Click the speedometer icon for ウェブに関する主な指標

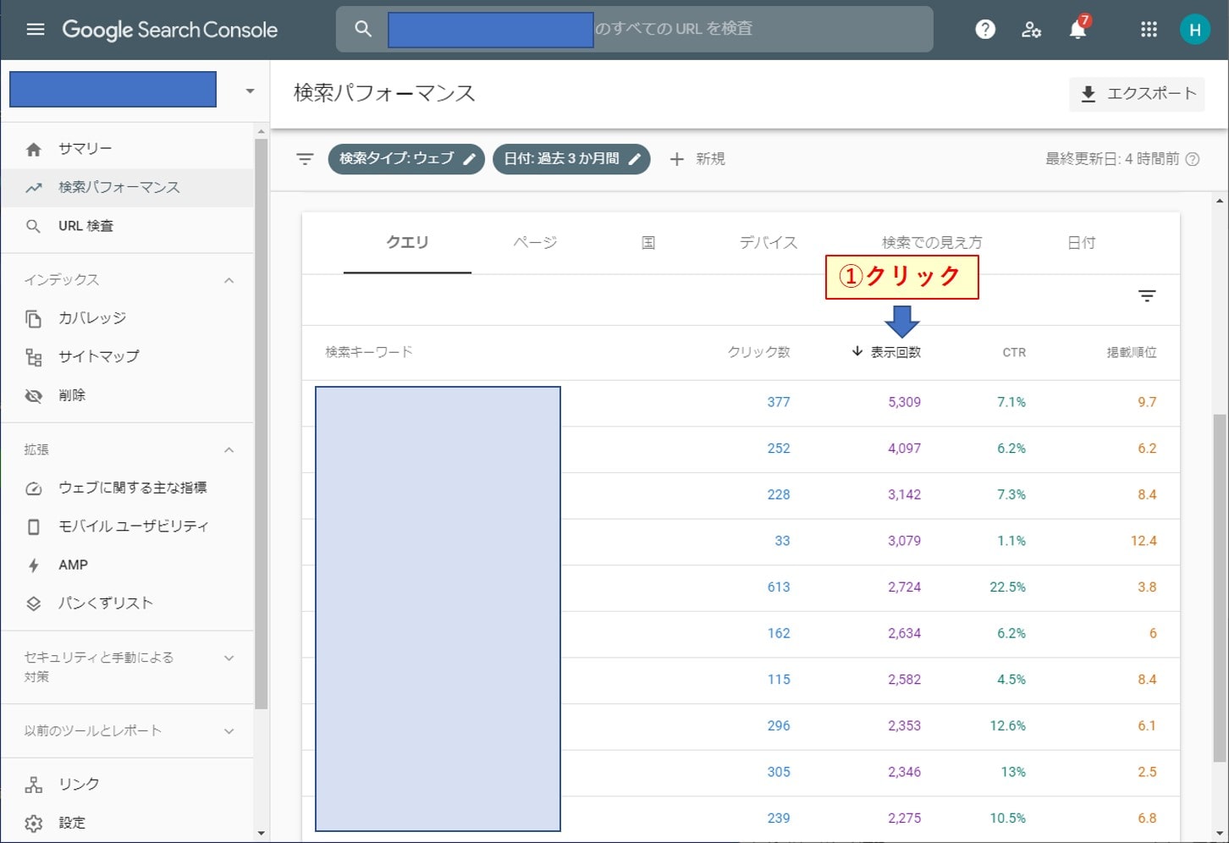click(34, 488)
